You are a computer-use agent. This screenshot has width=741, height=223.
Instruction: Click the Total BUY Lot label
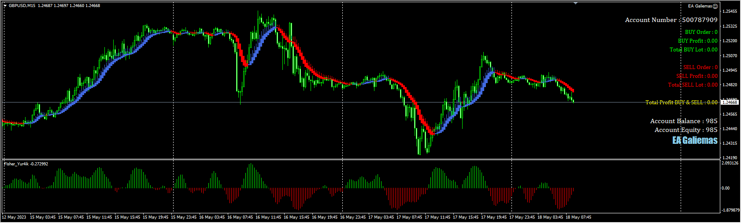(x=693, y=50)
